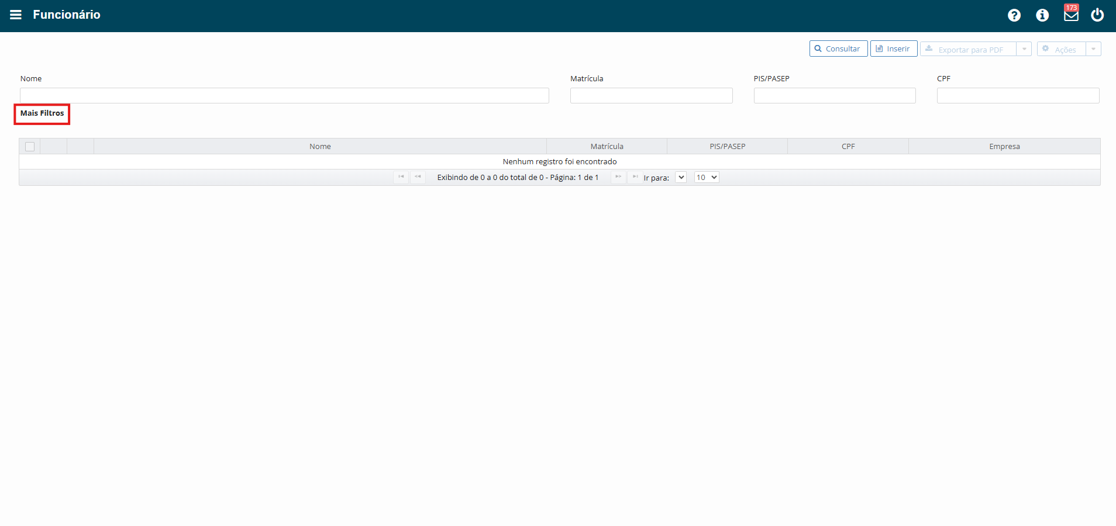Screen dimensions: 1116x526
Task: Click the Ações button
Action: click(1061, 49)
